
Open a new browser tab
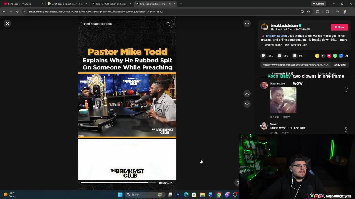click(181, 4)
